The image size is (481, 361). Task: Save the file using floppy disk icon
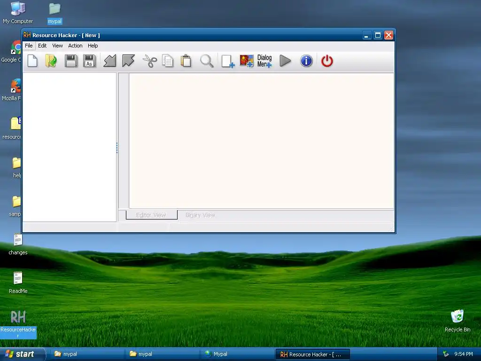click(x=71, y=61)
